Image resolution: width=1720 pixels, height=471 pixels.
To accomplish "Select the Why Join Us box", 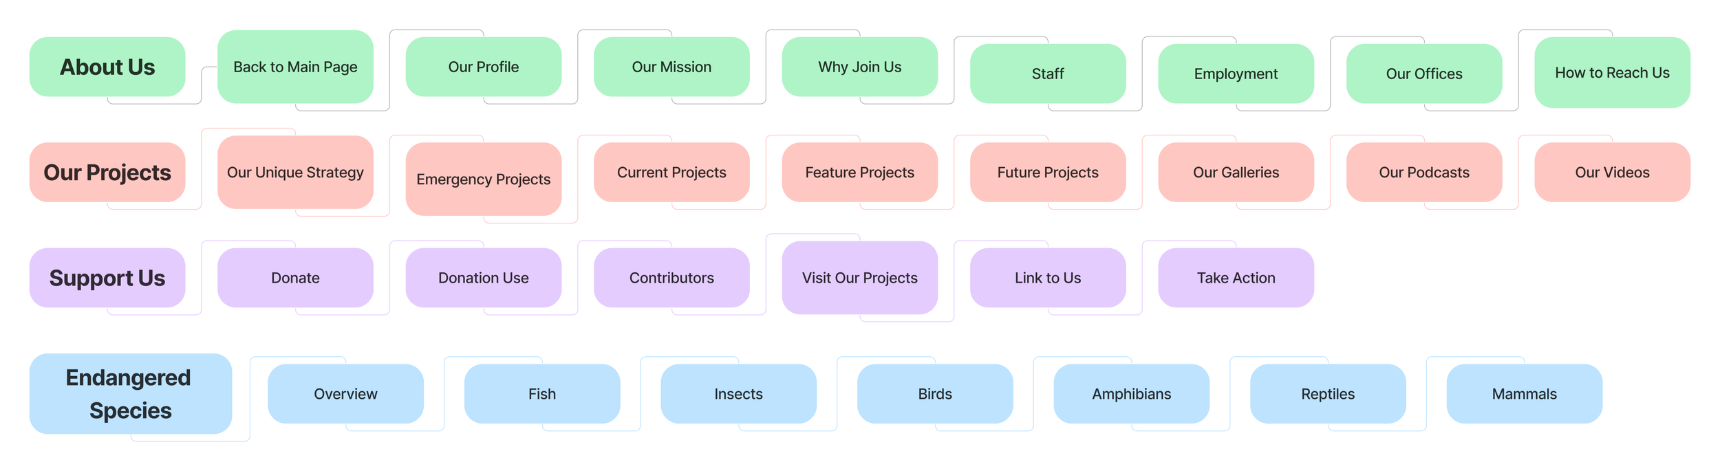I will tap(860, 67).
